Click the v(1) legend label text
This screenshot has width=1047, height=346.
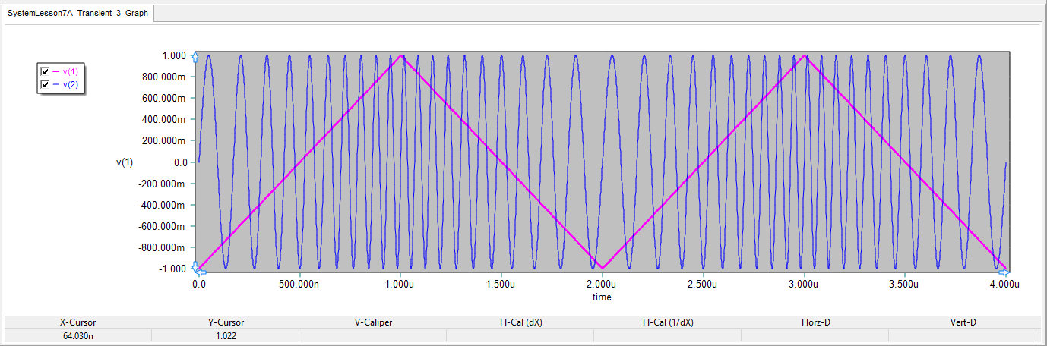click(x=70, y=71)
